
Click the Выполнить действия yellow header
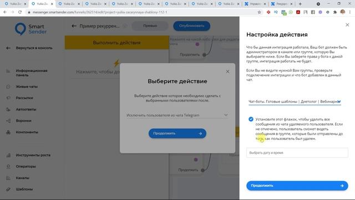[x=117, y=43]
